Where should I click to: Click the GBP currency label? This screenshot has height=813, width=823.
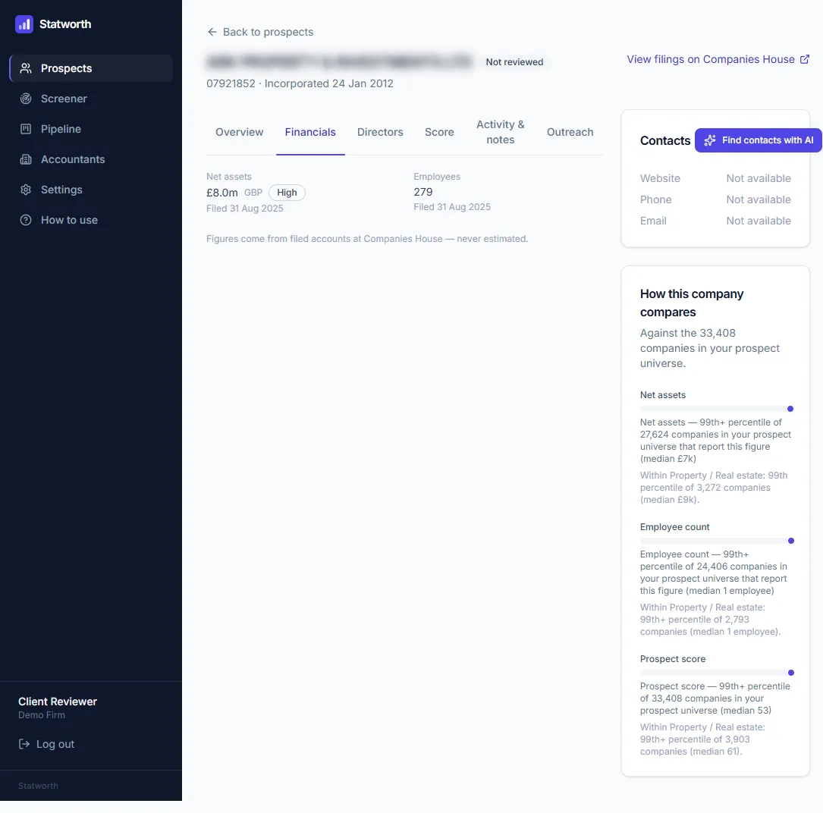point(253,193)
